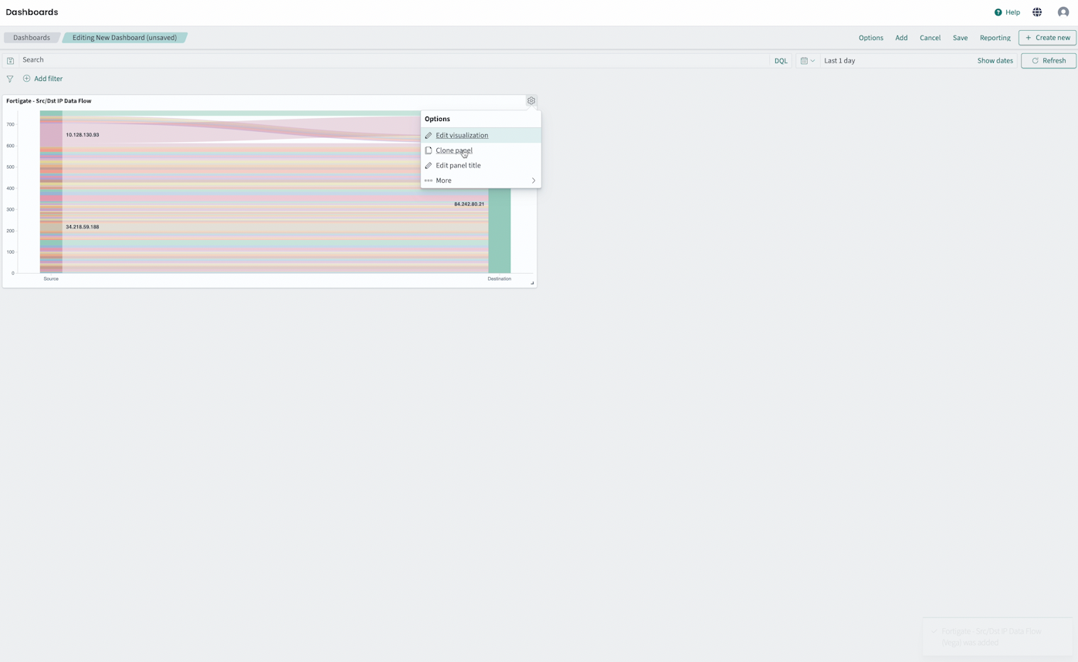
Task: Click the 10.128.130.93 source label
Action: click(82, 135)
